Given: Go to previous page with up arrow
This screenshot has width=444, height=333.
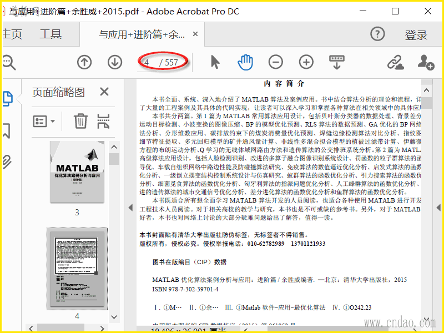Looking at the screenshot, I should click(x=84, y=62).
